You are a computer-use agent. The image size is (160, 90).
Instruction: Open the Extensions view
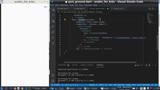53,32
